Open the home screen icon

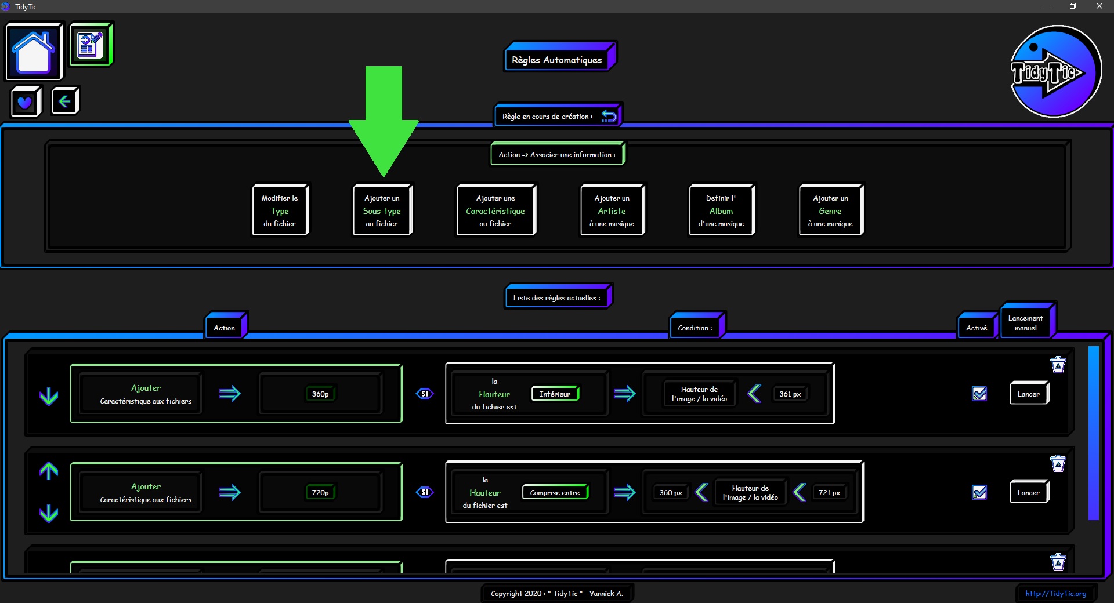(x=34, y=52)
